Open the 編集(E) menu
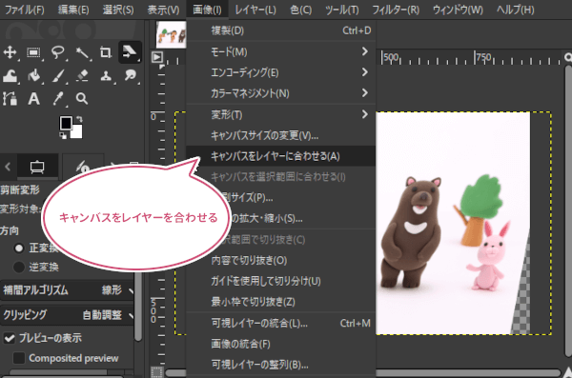Screen dimensions: 572x378 [73, 10]
